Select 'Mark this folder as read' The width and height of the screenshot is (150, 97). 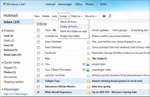(73, 31)
